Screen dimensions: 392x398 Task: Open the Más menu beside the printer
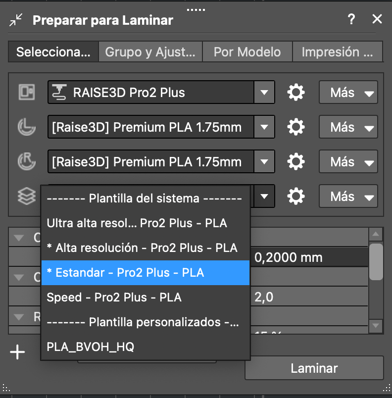(348, 93)
